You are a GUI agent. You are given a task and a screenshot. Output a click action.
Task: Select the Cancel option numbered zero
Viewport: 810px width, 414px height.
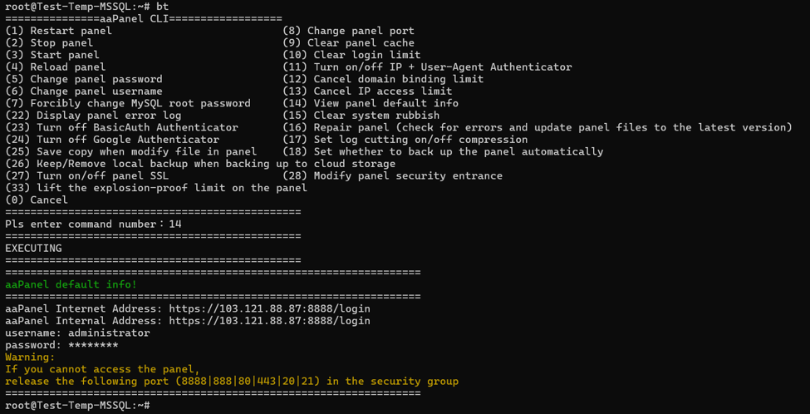37,200
